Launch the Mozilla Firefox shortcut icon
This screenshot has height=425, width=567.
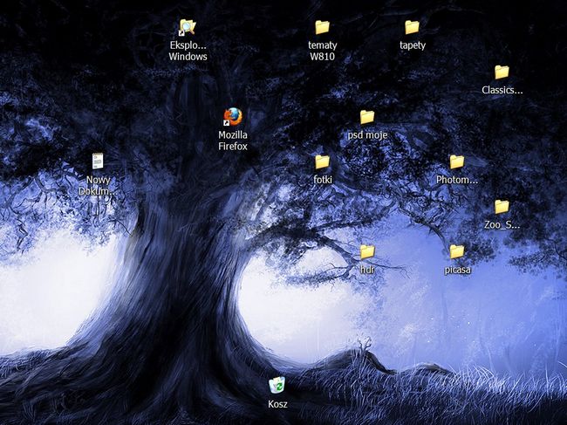click(x=233, y=117)
